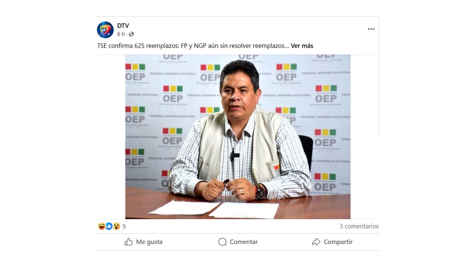Click the DTV page name
474x267 pixels.
click(123, 26)
